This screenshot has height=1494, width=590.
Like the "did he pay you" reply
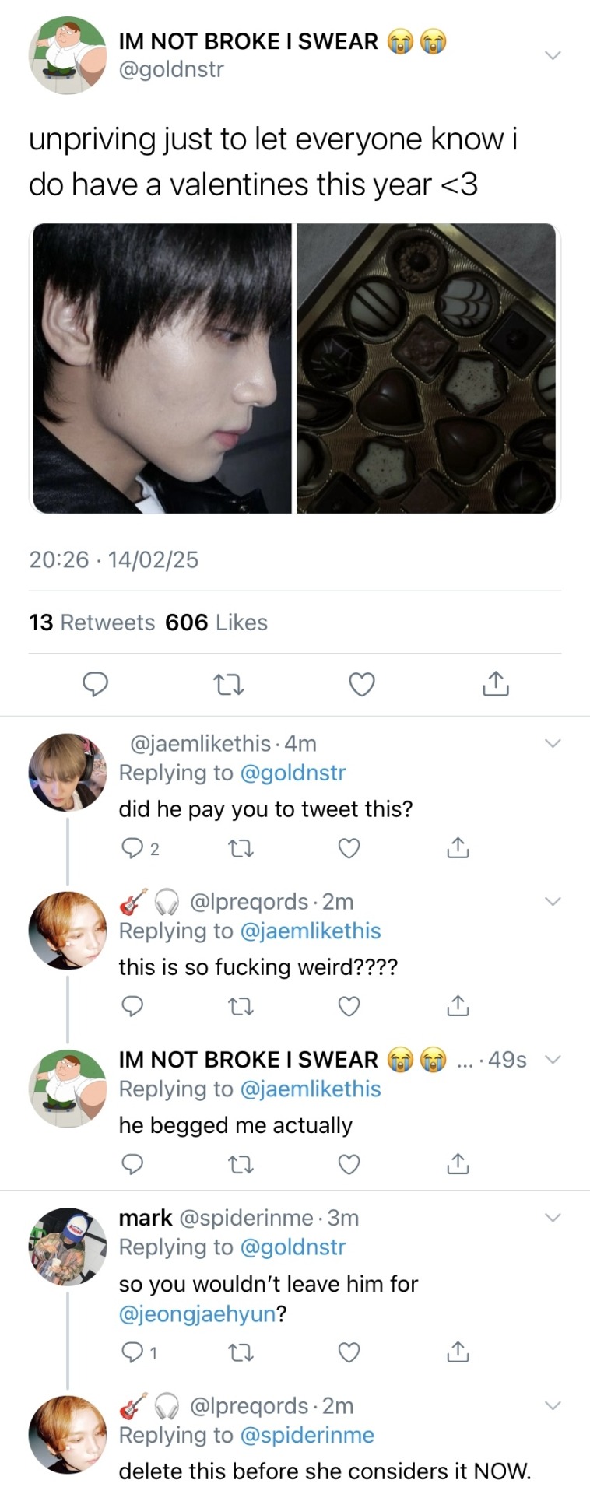[349, 848]
